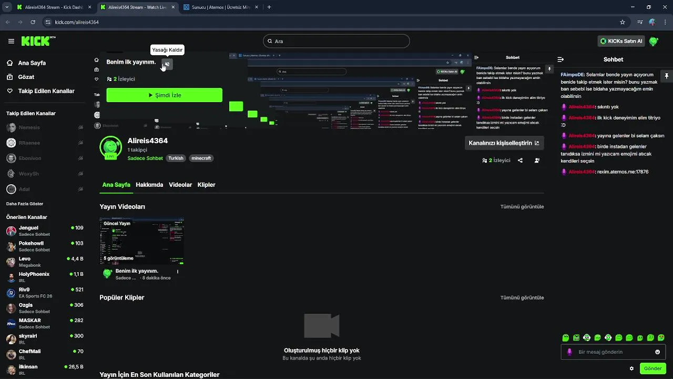This screenshot has height=379, width=673.
Task: Open Levo recommended channel
Action: (x=45, y=262)
